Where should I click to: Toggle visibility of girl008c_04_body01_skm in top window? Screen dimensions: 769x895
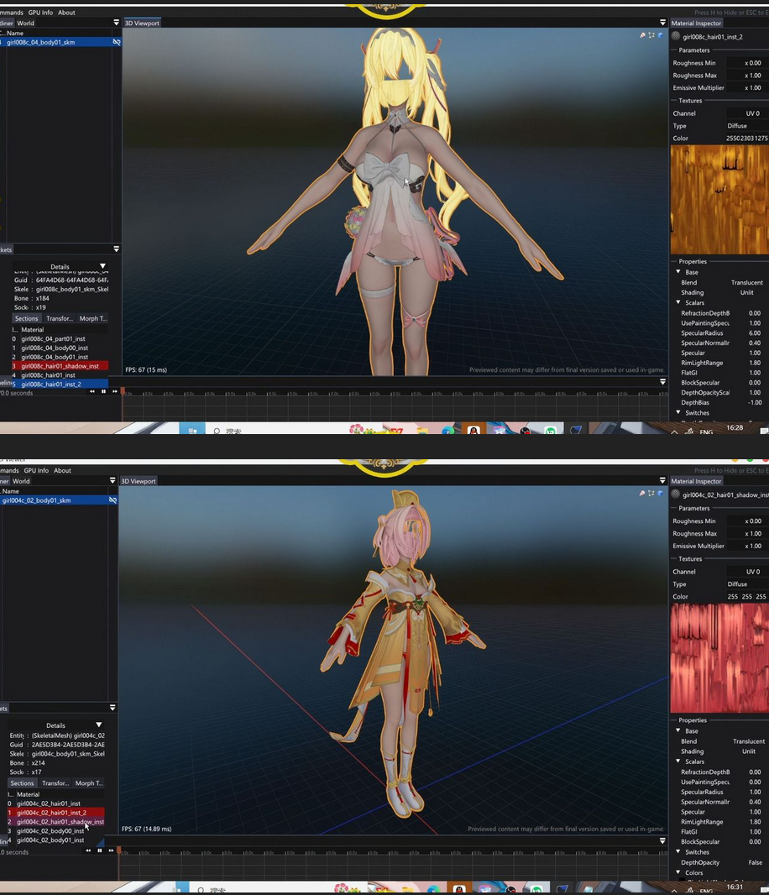[x=117, y=42]
